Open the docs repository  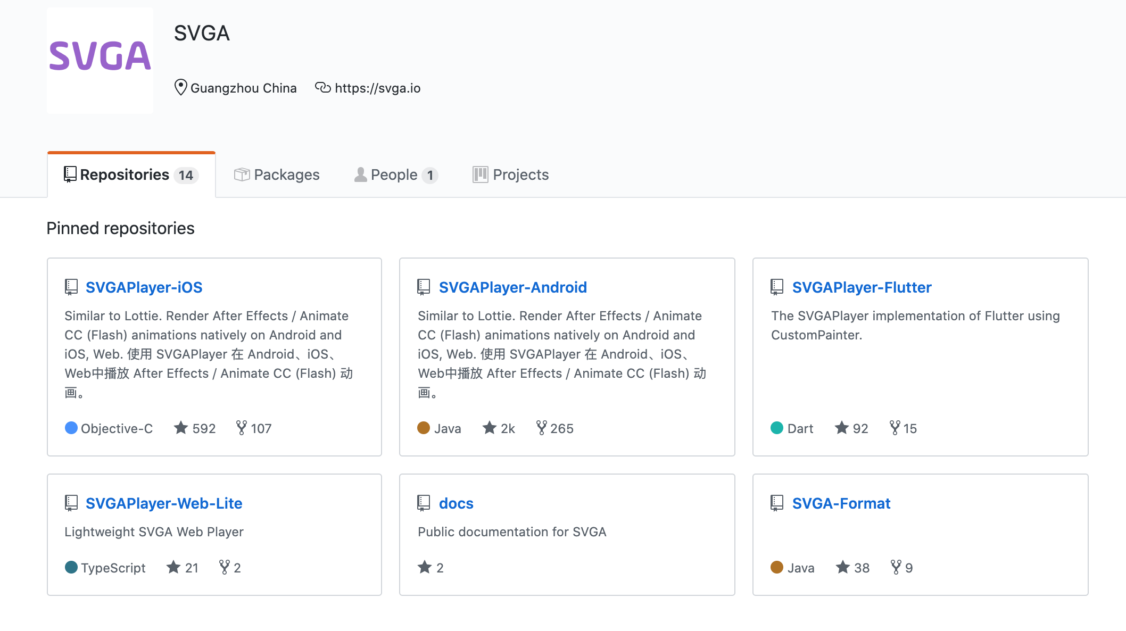pos(456,503)
